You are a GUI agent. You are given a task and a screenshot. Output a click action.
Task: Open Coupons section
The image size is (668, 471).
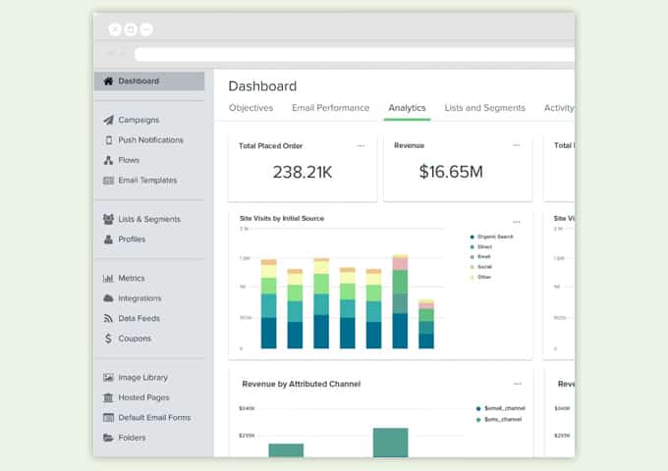coord(135,339)
